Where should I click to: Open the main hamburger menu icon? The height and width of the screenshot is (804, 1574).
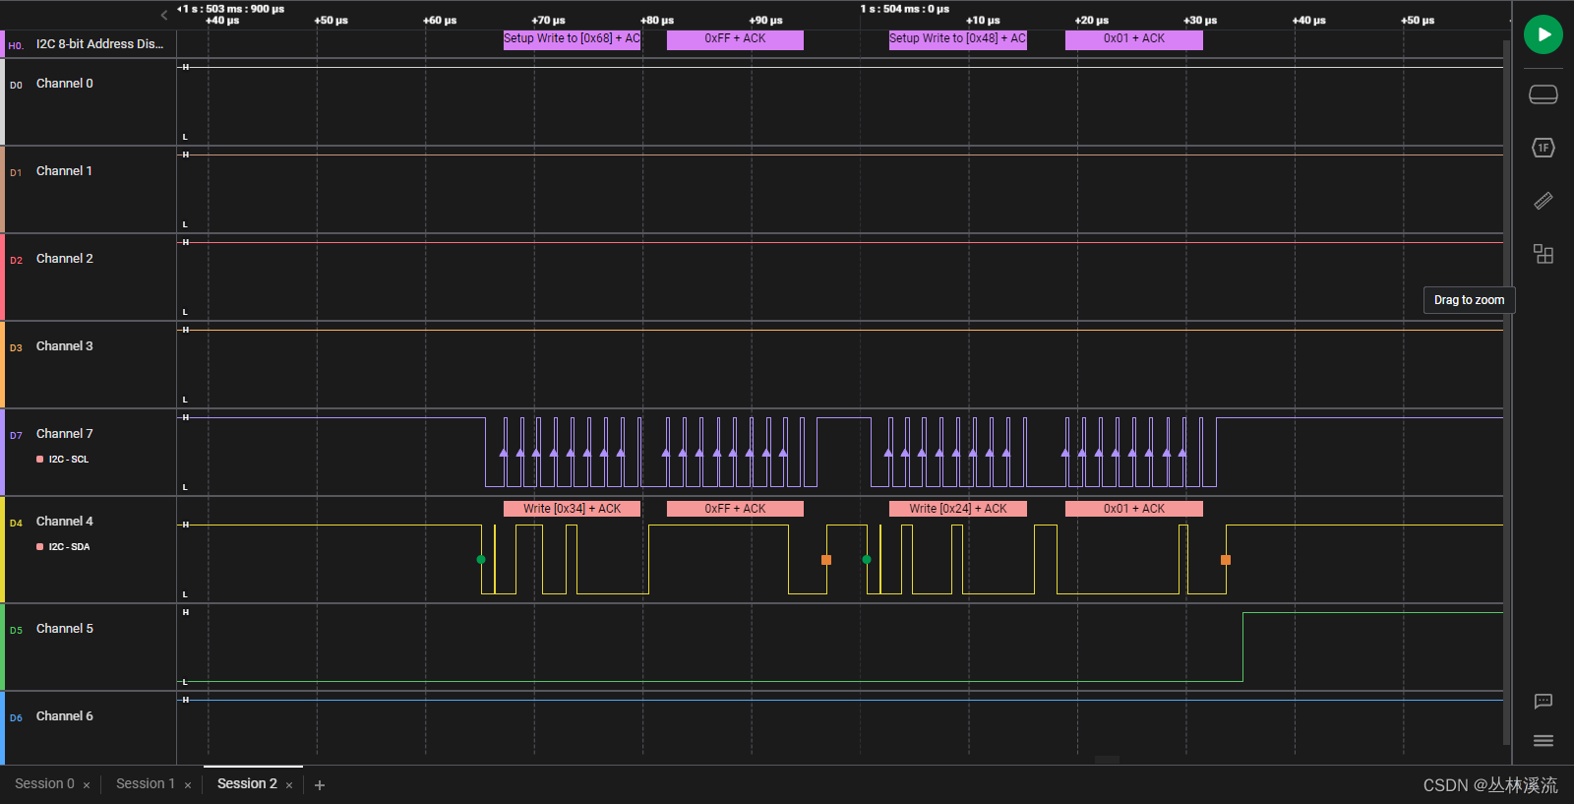click(1543, 741)
